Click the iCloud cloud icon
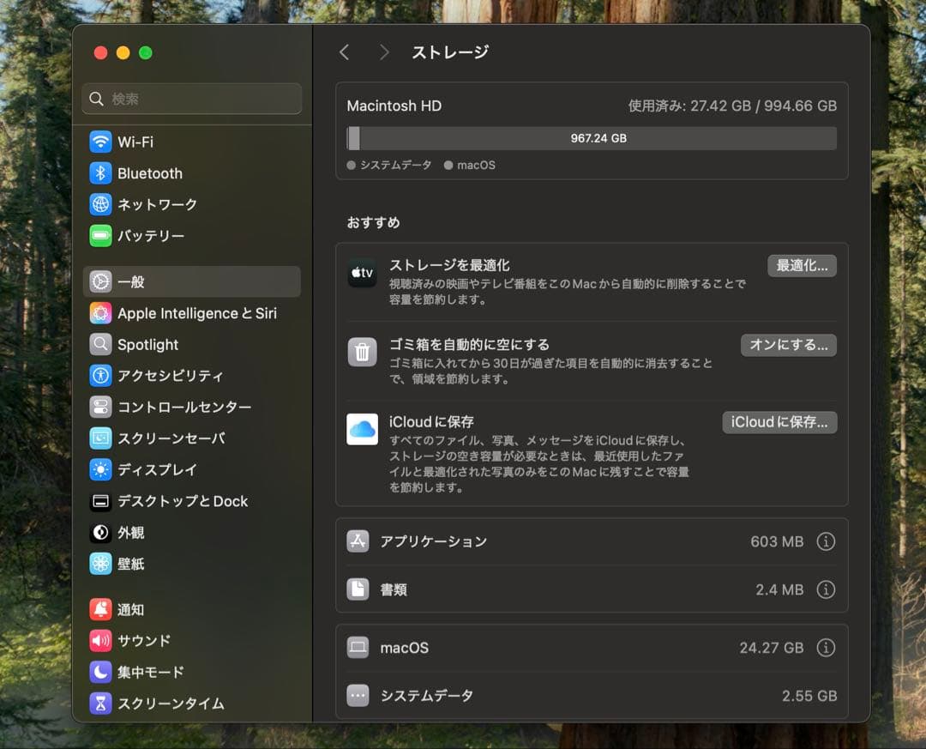The width and height of the screenshot is (926, 749). pos(362,429)
